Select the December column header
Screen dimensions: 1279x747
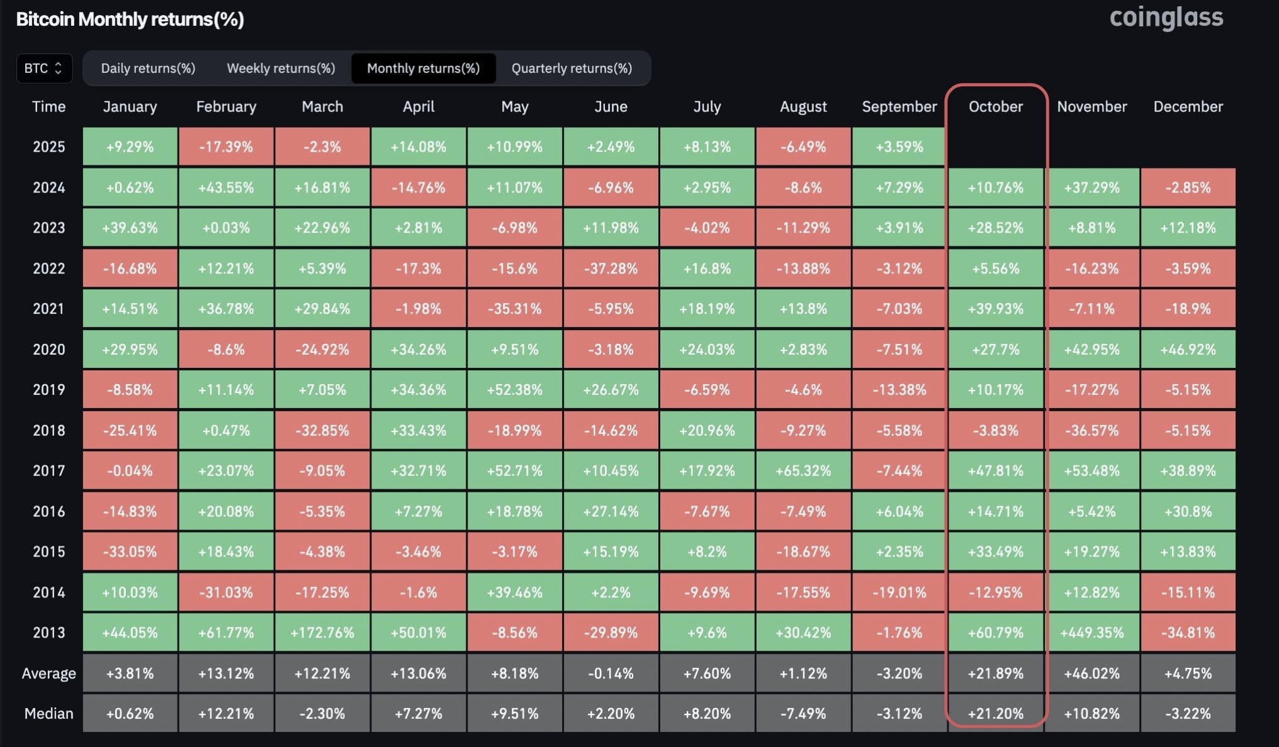[1188, 107]
